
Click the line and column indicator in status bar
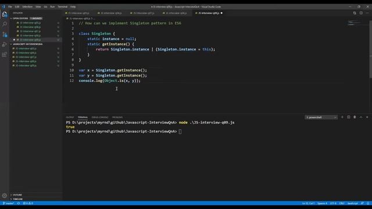(x=308, y=203)
